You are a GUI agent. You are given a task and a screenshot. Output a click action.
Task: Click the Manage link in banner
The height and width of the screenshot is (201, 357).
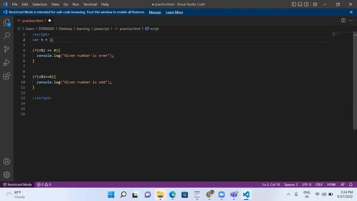[155, 12]
